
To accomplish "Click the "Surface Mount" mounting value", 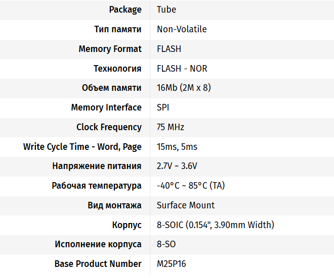I will coord(186,205).
